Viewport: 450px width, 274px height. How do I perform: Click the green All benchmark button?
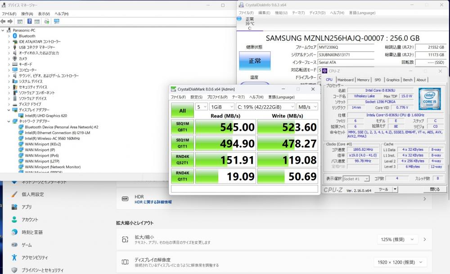click(182, 111)
